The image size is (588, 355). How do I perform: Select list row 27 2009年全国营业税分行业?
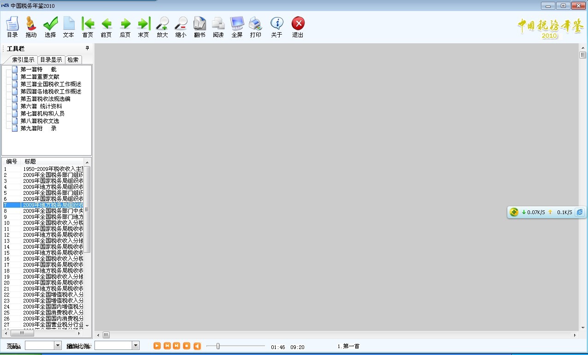[x=43, y=325]
